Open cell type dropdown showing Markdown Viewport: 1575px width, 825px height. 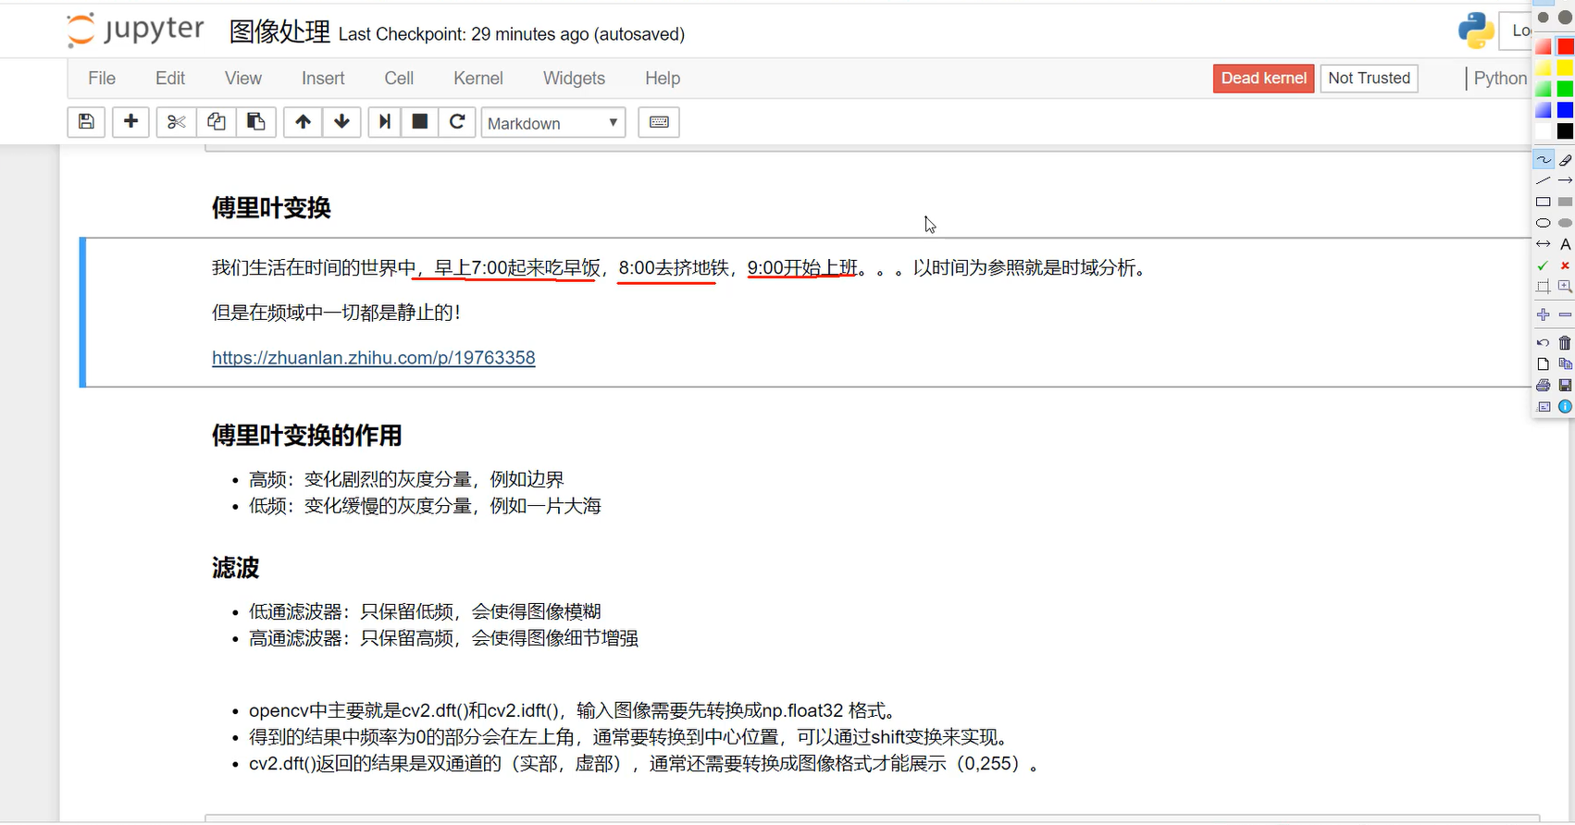tap(553, 123)
